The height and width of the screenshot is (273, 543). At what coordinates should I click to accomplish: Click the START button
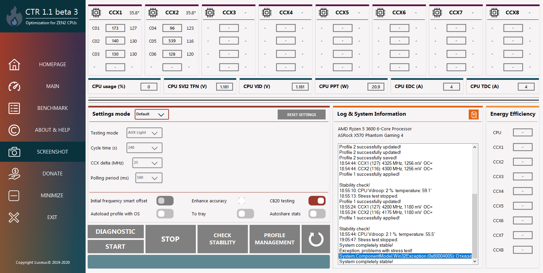click(116, 246)
